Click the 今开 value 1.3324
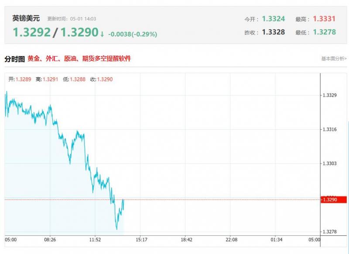Image resolution: width=349 pixels, height=254 pixels. pos(273,19)
